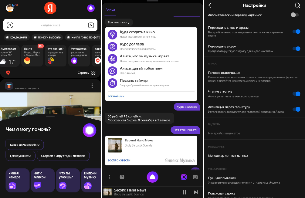Tap the "Курс доллара" sent message bubble
The image size is (305, 198).
click(x=187, y=107)
